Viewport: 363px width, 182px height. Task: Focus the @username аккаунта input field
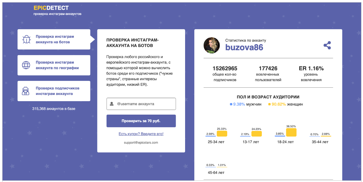point(141,104)
